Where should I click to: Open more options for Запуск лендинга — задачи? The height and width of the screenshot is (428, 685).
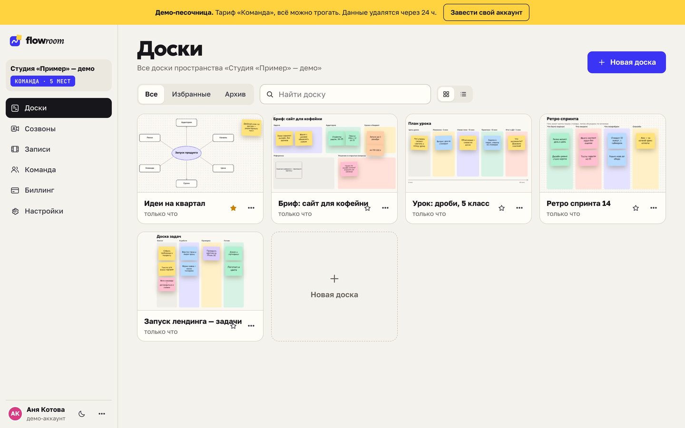point(251,326)
